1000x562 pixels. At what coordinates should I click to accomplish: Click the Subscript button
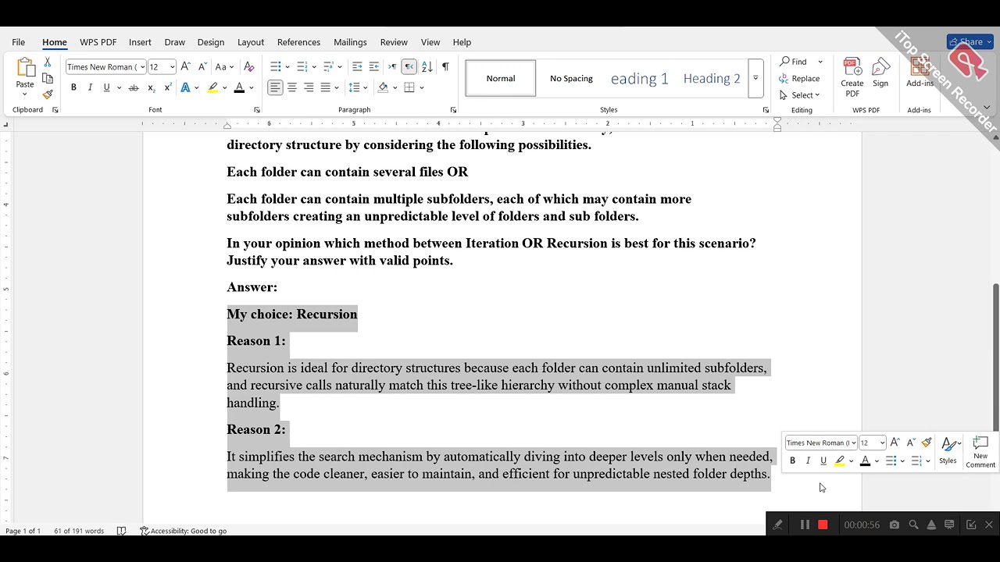pos(151,87)
